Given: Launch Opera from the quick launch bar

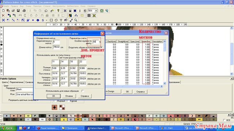Looking at the screenshot, I should coord(24,128).
